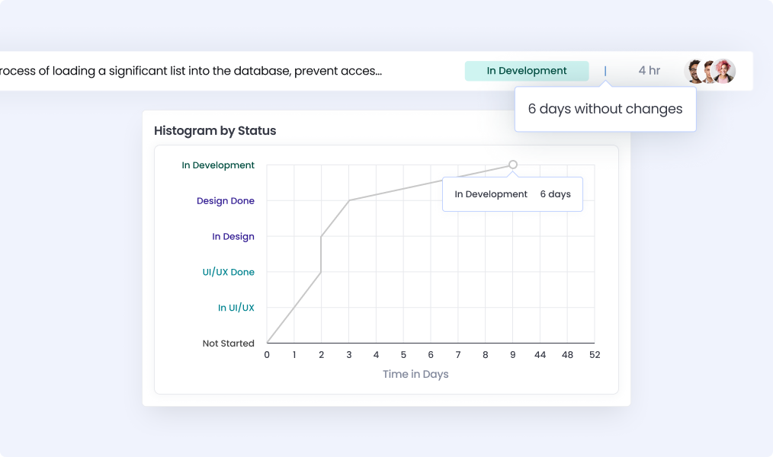Open the task title about loading a significant list
The image size is (773, 457).
coord(191,71)
